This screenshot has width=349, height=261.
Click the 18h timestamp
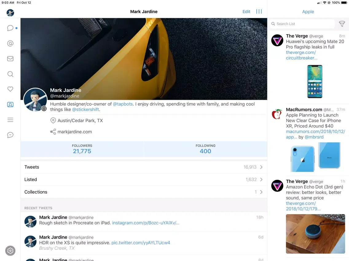point(260,217)
